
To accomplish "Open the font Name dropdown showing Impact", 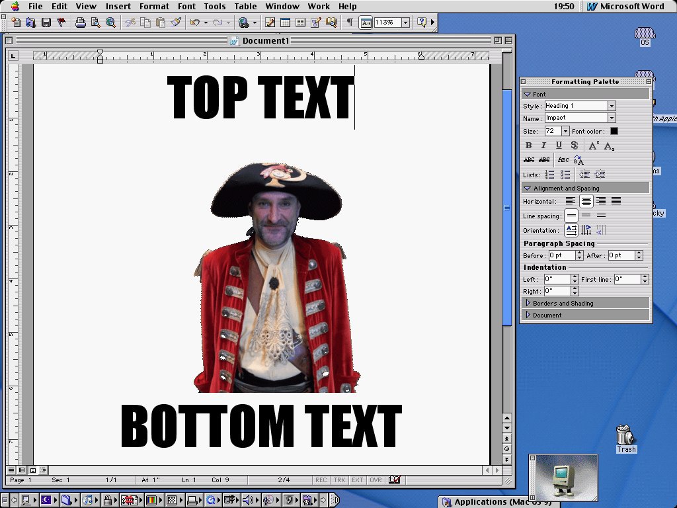I will [612, 118].
